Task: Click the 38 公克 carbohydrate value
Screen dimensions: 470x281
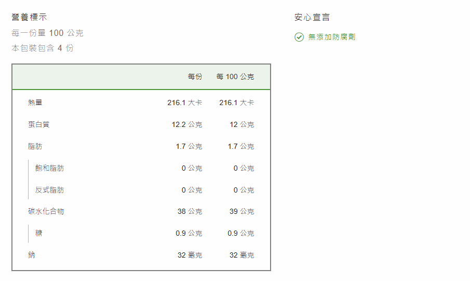Action: tap(190, 211)
